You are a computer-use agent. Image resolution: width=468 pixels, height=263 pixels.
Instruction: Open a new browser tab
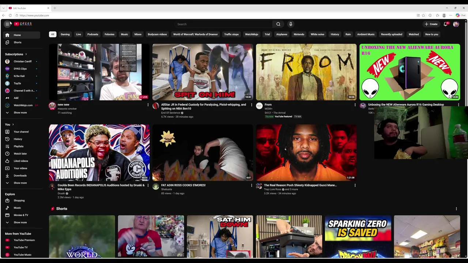(x=54, y=8)
